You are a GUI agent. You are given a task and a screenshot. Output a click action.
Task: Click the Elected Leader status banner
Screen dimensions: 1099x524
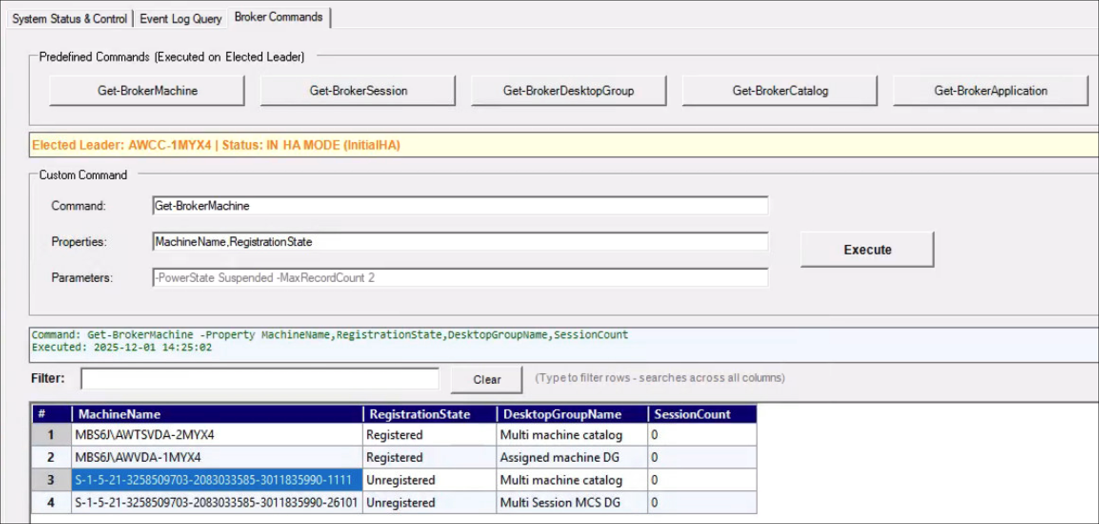(564, 145)
